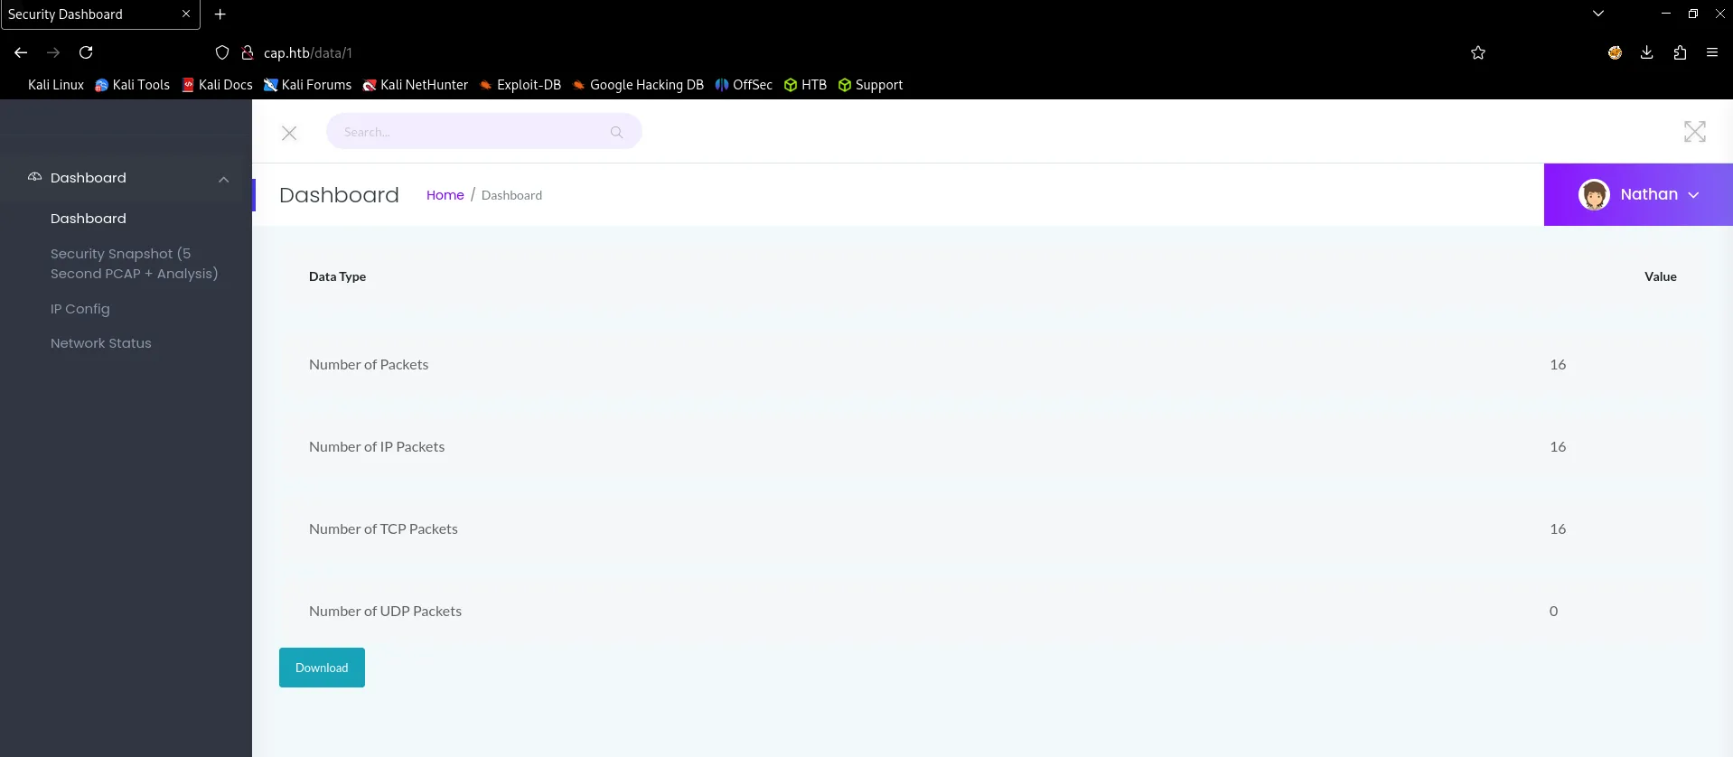The width and height of the screenshot is (1733, 757).
Task: Open the Nathan user dropdown arrow
Action: coord(1693,195)
